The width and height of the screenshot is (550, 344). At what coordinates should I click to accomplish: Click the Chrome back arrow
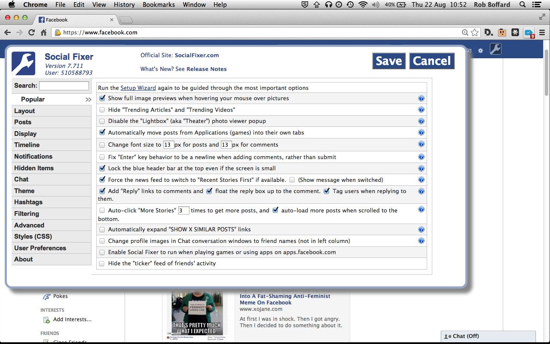(x=7, y=32)
